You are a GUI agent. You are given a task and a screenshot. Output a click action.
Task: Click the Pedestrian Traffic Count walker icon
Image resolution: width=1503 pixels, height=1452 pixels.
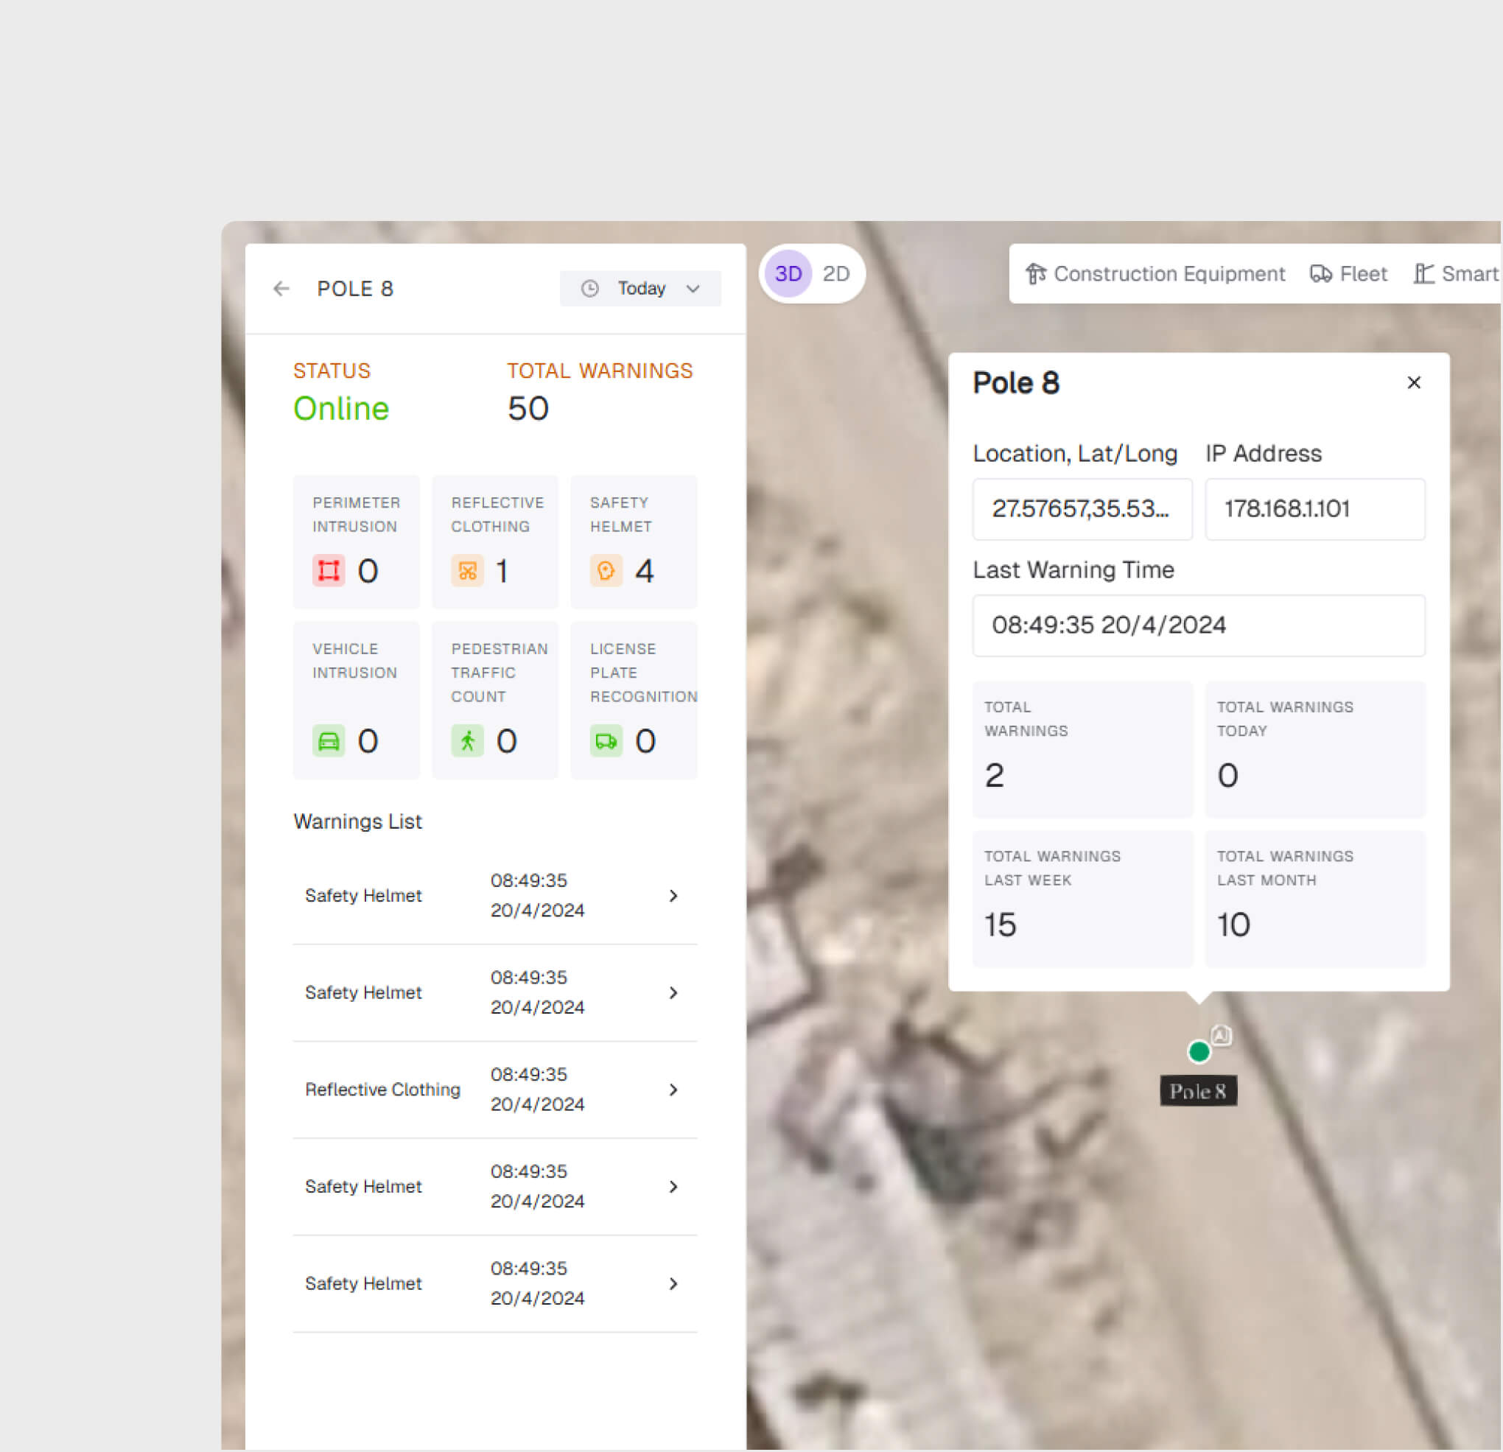(467, 740)
